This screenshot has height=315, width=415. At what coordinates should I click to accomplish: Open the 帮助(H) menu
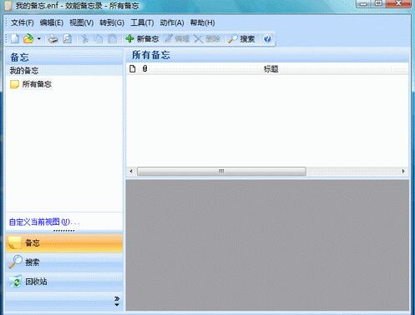click(202, 22)
